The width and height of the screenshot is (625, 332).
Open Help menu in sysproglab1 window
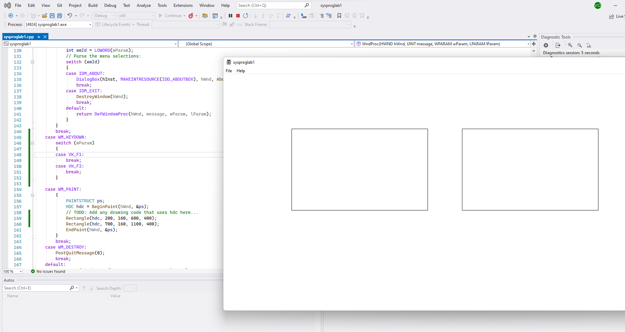[241, 71]
